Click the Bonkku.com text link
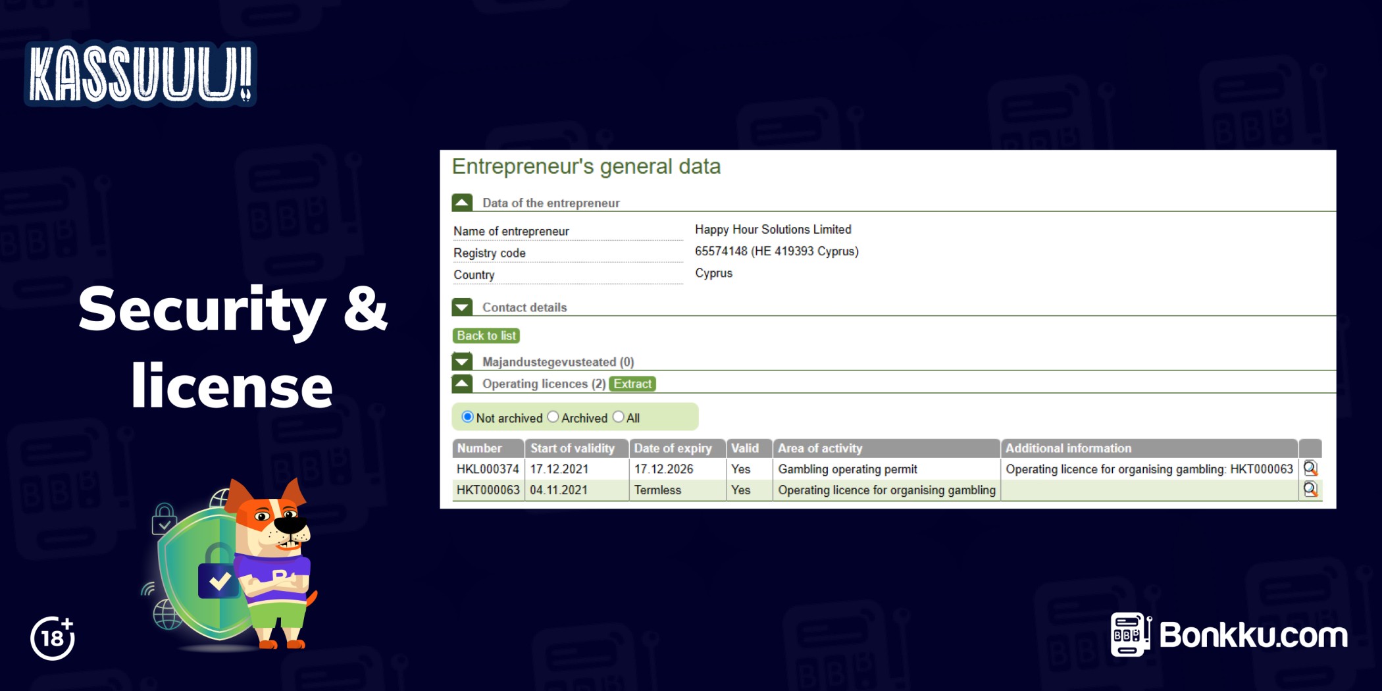Image resolution: width=1382 pixels, height=691 pixels. (1253, 635)
